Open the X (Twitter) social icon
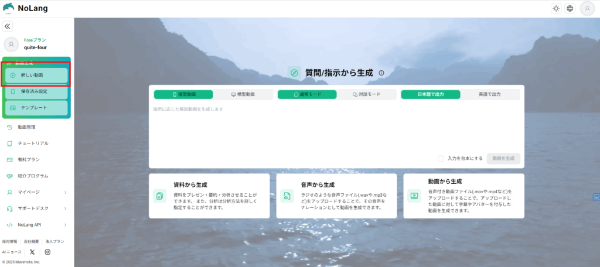Viewport: 600px width, 267px height. coord(32,252)
